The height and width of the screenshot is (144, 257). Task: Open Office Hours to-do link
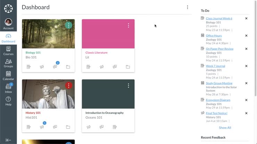pyautogui.click(x=214, y=35)
